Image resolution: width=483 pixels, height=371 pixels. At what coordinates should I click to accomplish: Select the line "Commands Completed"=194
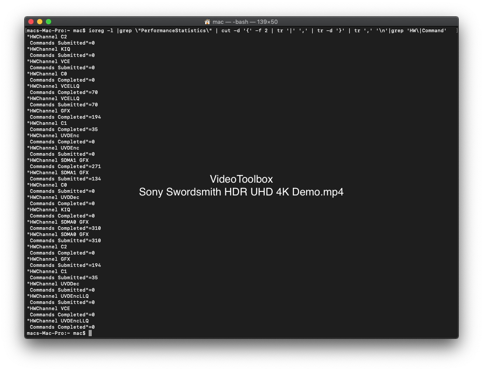(x=65, y=117)
